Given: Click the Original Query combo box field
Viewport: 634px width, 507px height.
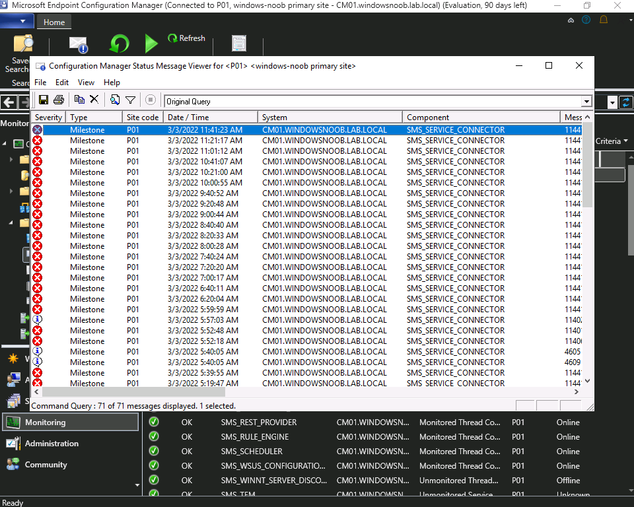Looking at the screenshot, I should click(372, 102).
